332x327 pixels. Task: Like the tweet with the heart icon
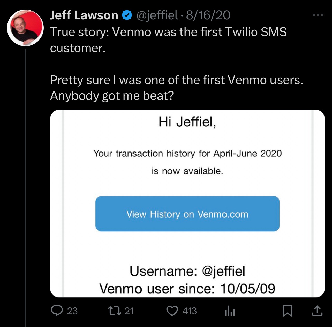[x=172, y=311]
